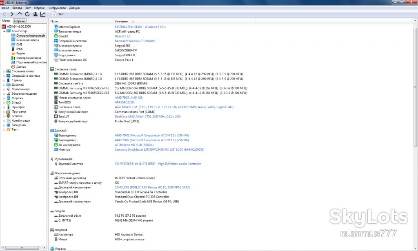Open the Інструменти menu
Screen dimensions: 418x251
tap(57, 8)
